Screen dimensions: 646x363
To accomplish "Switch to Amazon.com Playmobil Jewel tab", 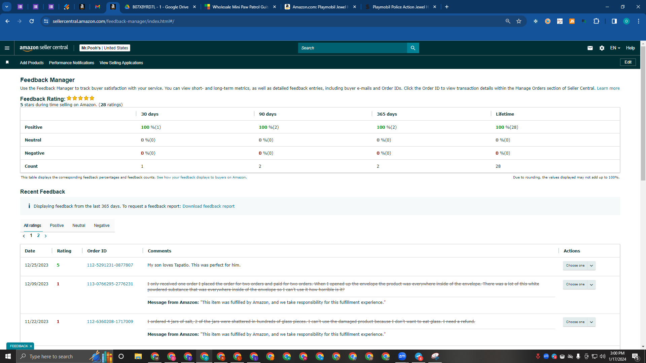I will pos(320,7).
